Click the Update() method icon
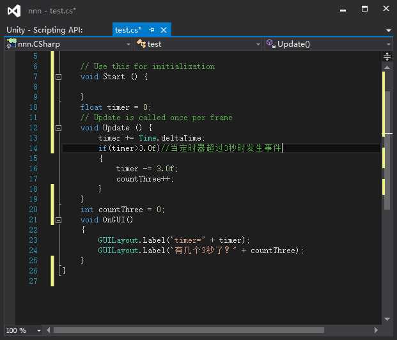Image resolution: width=397 pixels, height=340 pixels. pos(270,43)
